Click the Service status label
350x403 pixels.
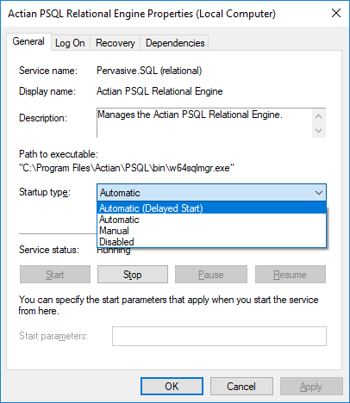click(49, 250)
